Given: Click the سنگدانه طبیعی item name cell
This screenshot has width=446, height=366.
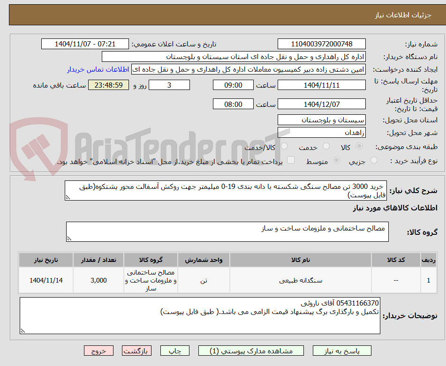Looking at the screenshot, I should coord(300,280).
